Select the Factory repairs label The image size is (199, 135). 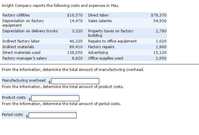tap(101, 47)
